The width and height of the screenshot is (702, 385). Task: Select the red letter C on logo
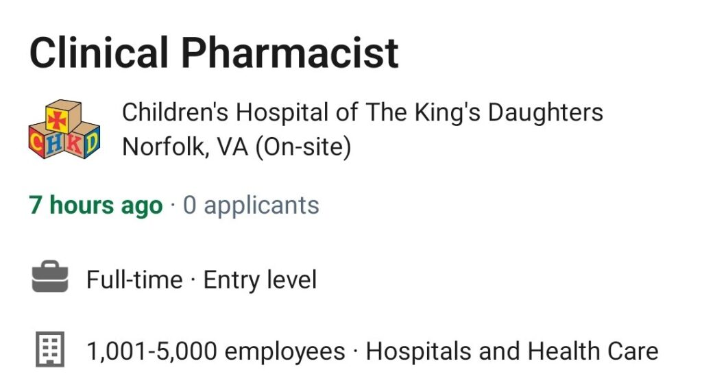click(36, 141)
